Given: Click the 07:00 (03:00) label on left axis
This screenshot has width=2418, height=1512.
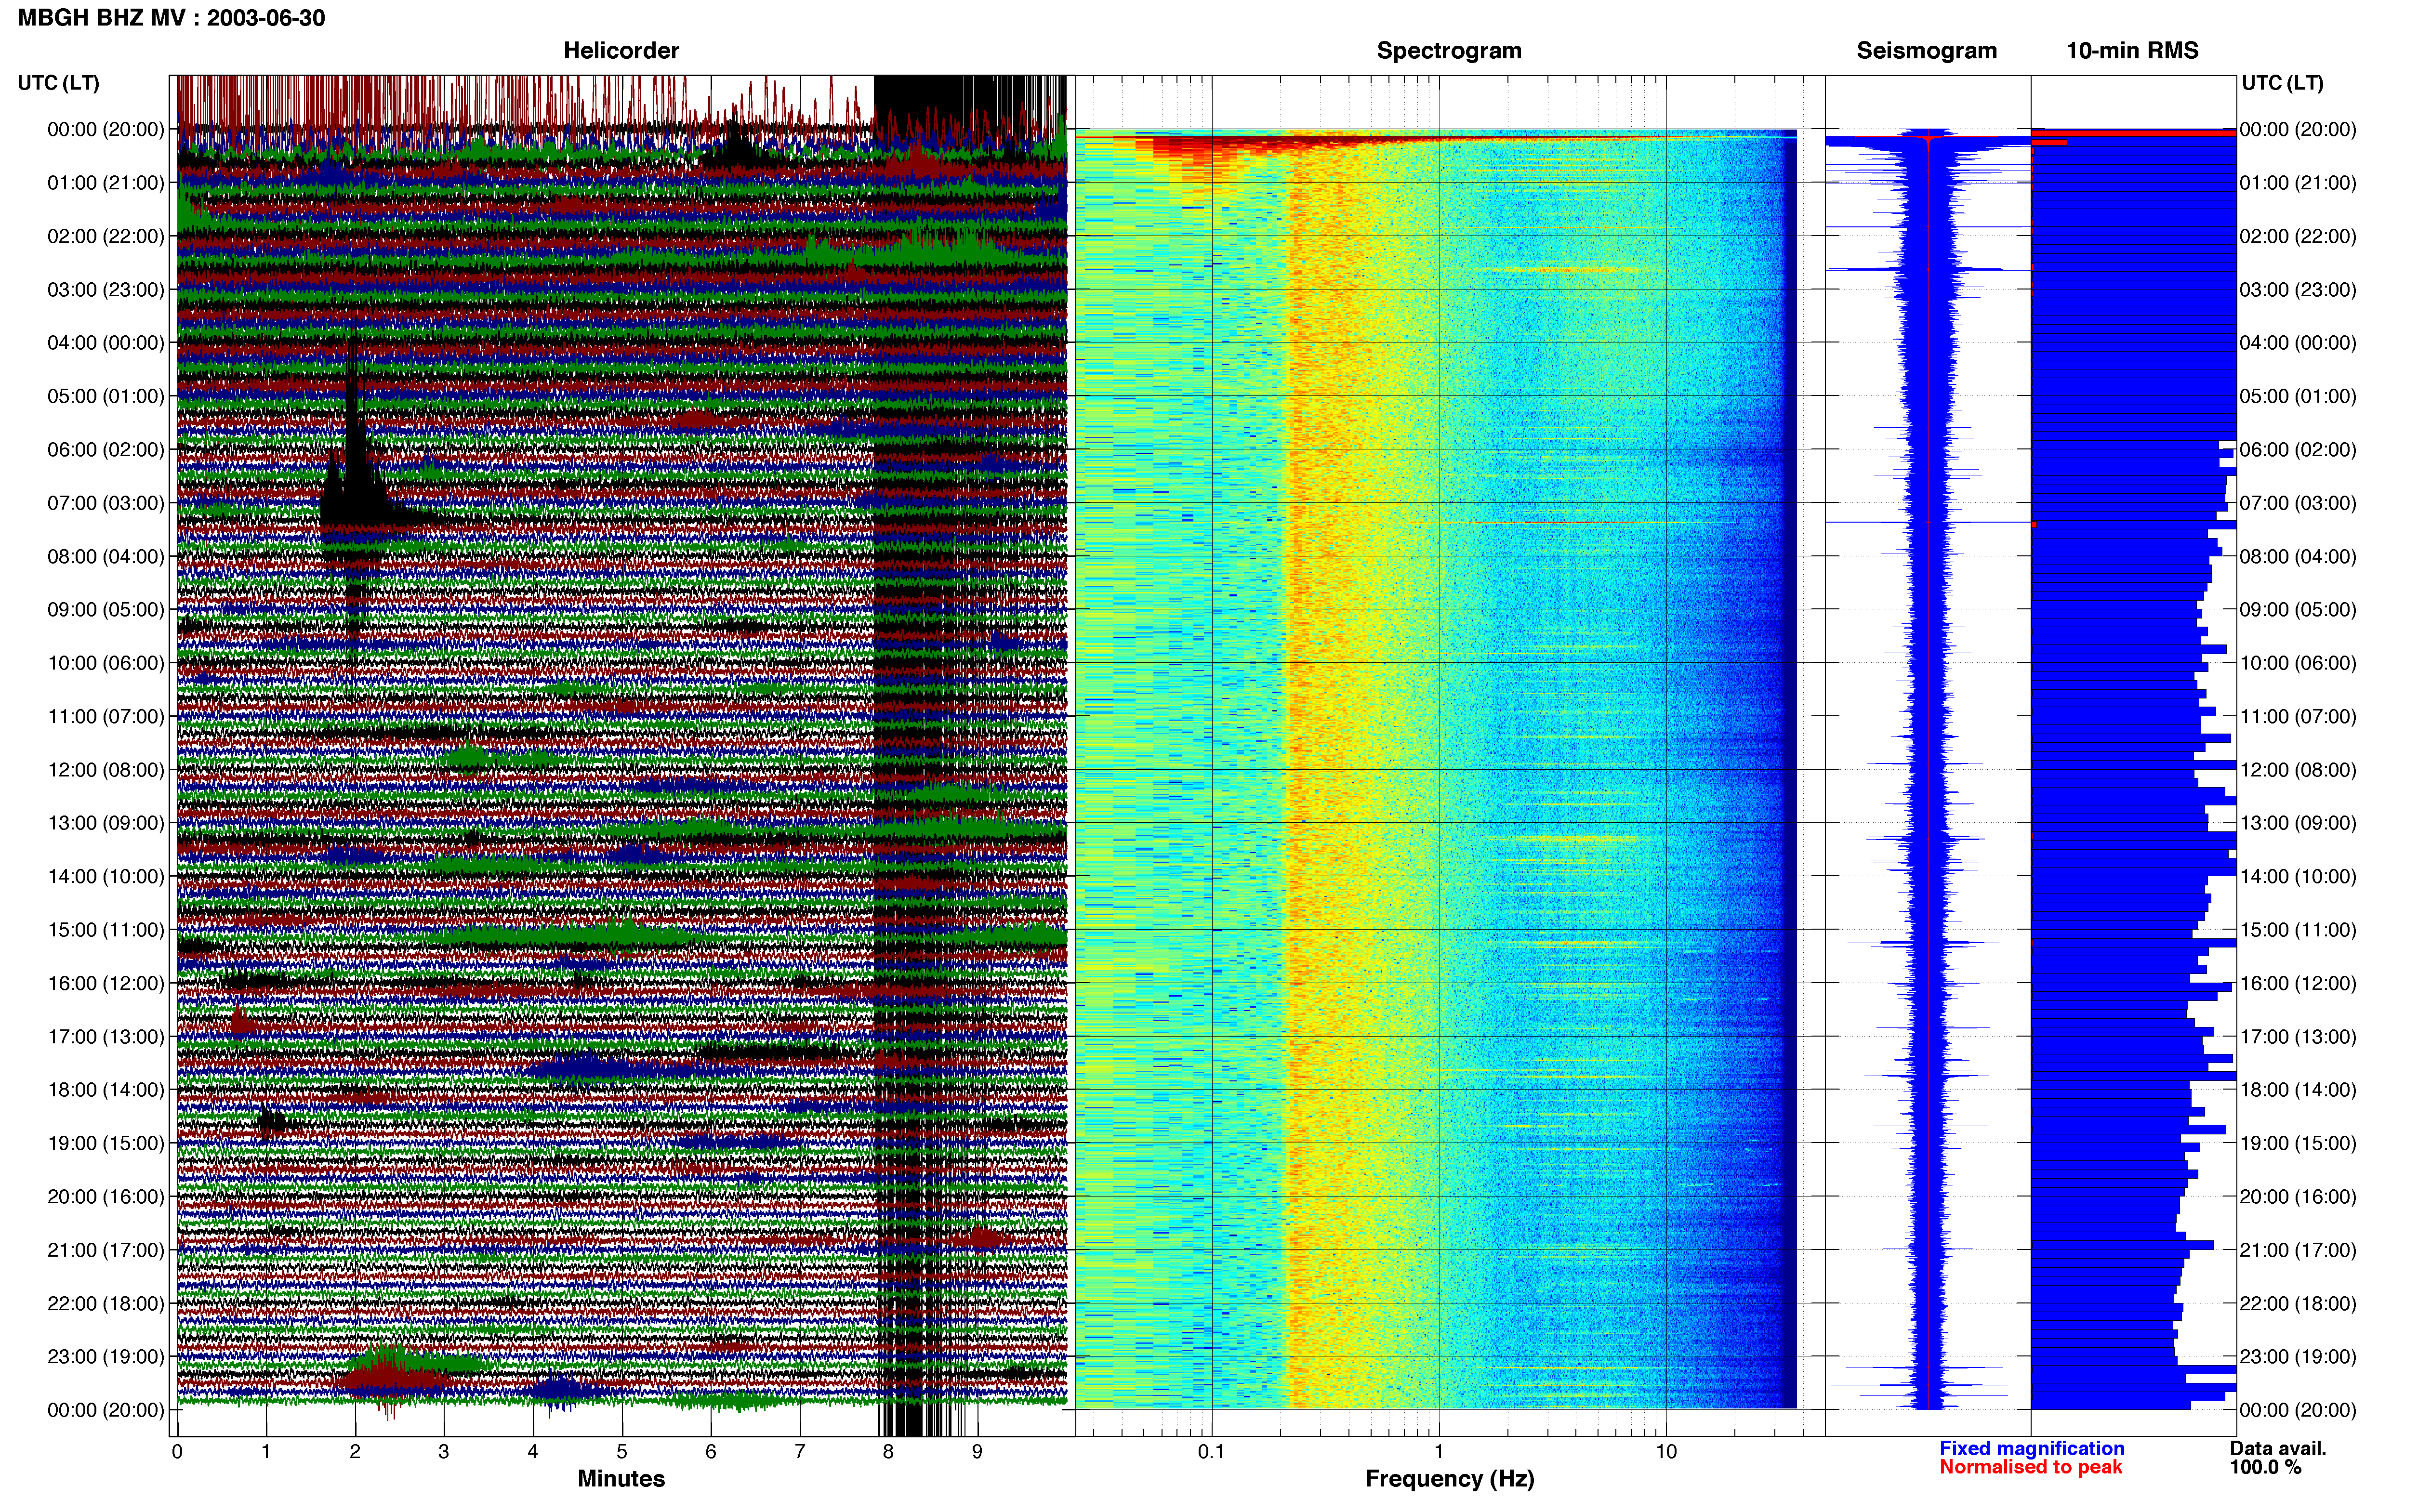Looking at the screenshot, I should point(106,503).
